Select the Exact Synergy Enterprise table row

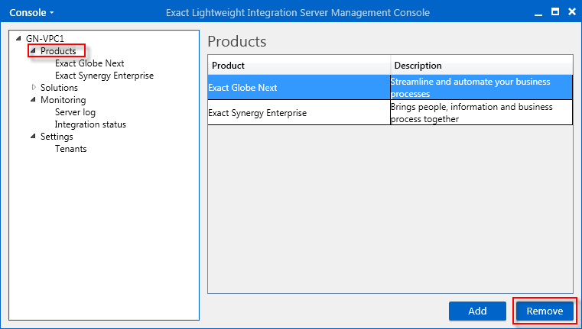click(x=390, y=112)
